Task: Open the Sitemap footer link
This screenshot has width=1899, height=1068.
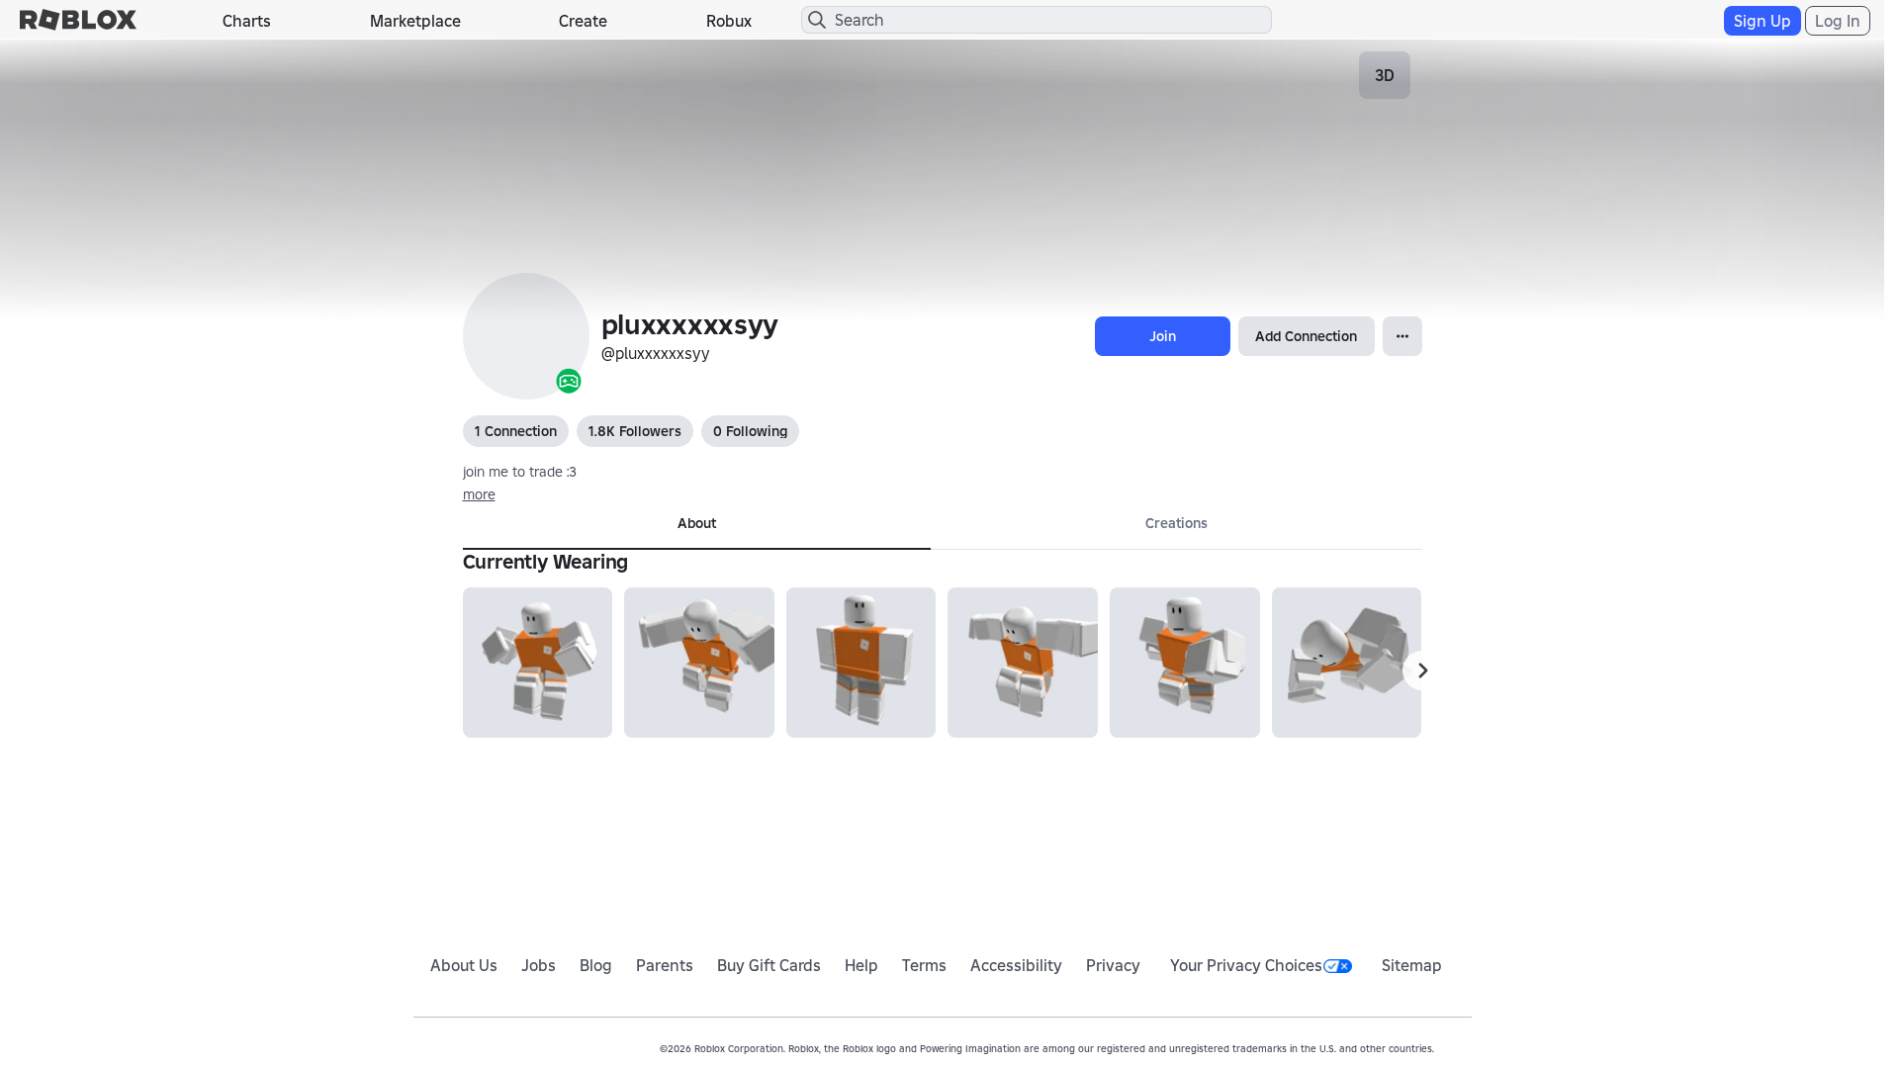Action: pyautogui.click(x=1411, y=965)
